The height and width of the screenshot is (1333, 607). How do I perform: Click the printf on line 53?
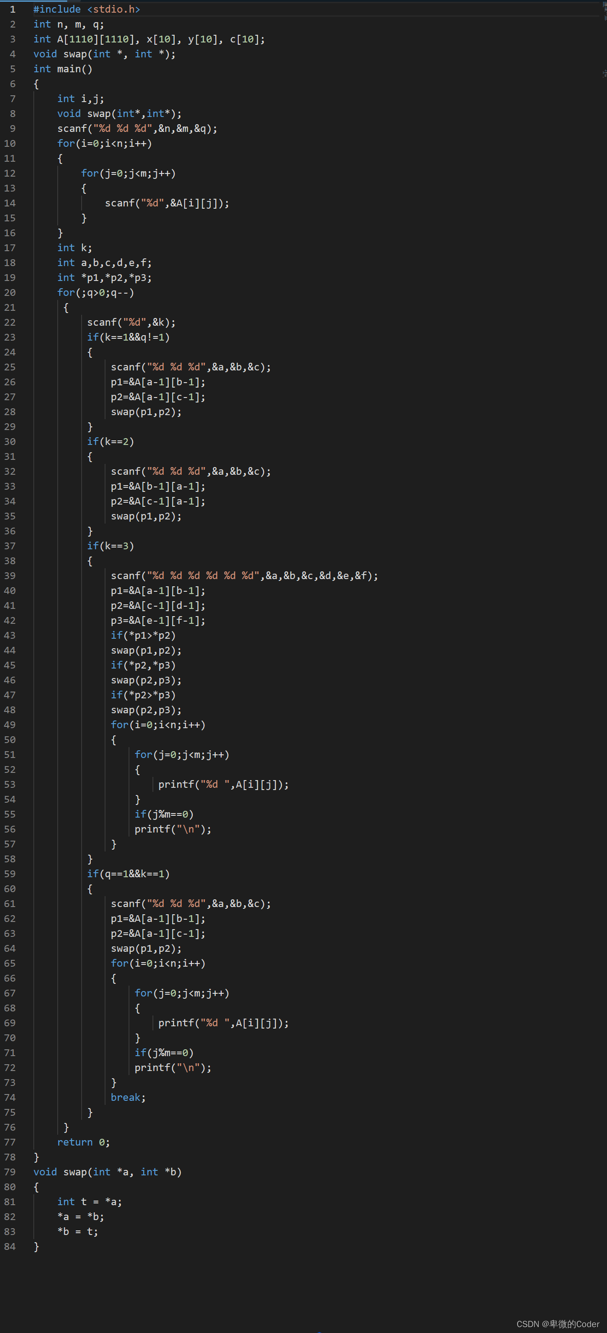224,785
